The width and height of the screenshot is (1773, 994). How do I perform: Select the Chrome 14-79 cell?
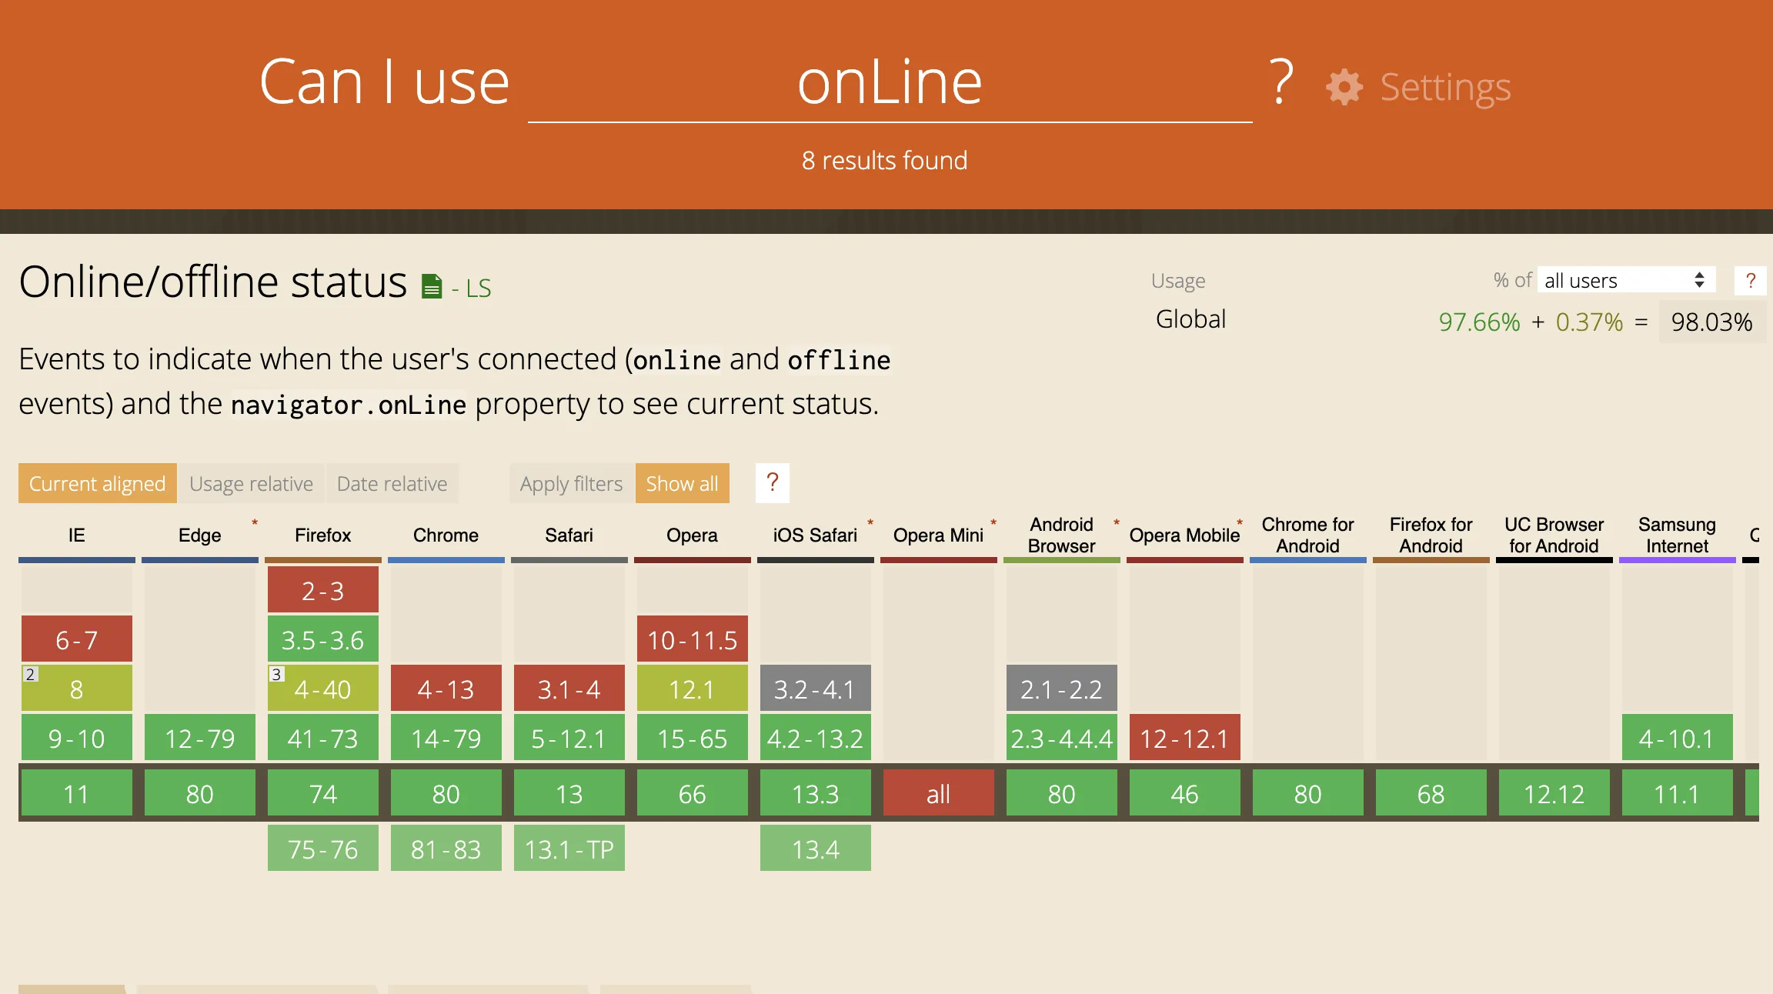[x=446, y=737]
